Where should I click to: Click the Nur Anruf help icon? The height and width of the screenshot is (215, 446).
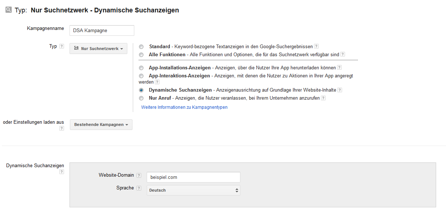323,98
